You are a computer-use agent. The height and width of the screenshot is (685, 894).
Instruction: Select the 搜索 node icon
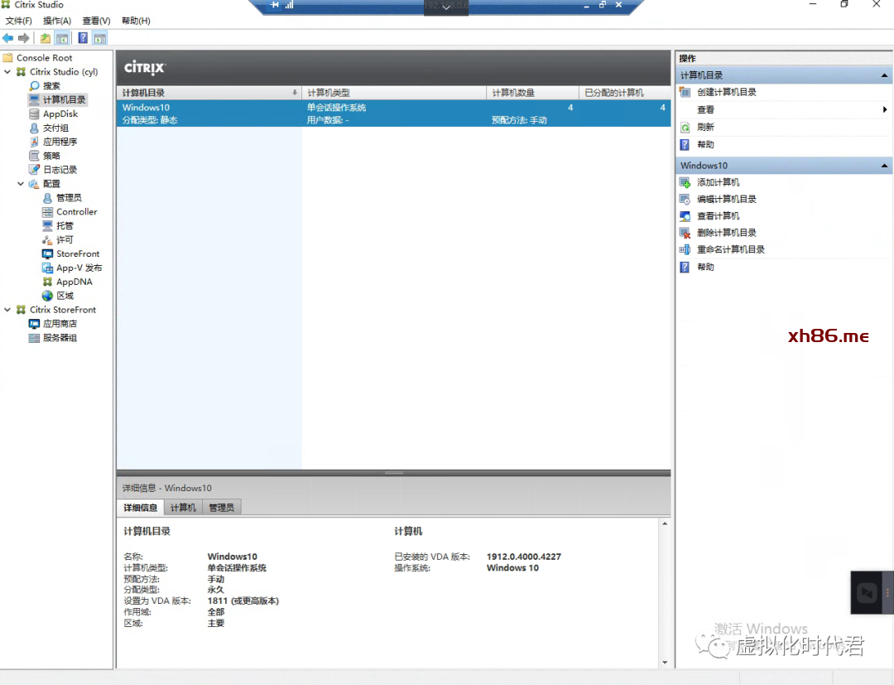point(34,85)
